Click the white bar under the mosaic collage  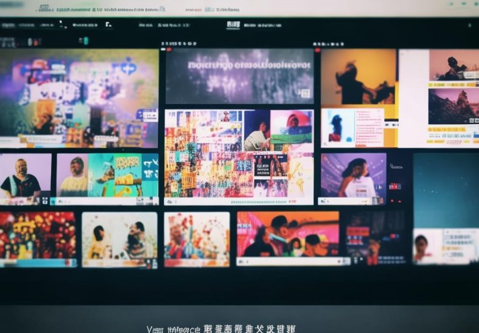tap(239, 201)
